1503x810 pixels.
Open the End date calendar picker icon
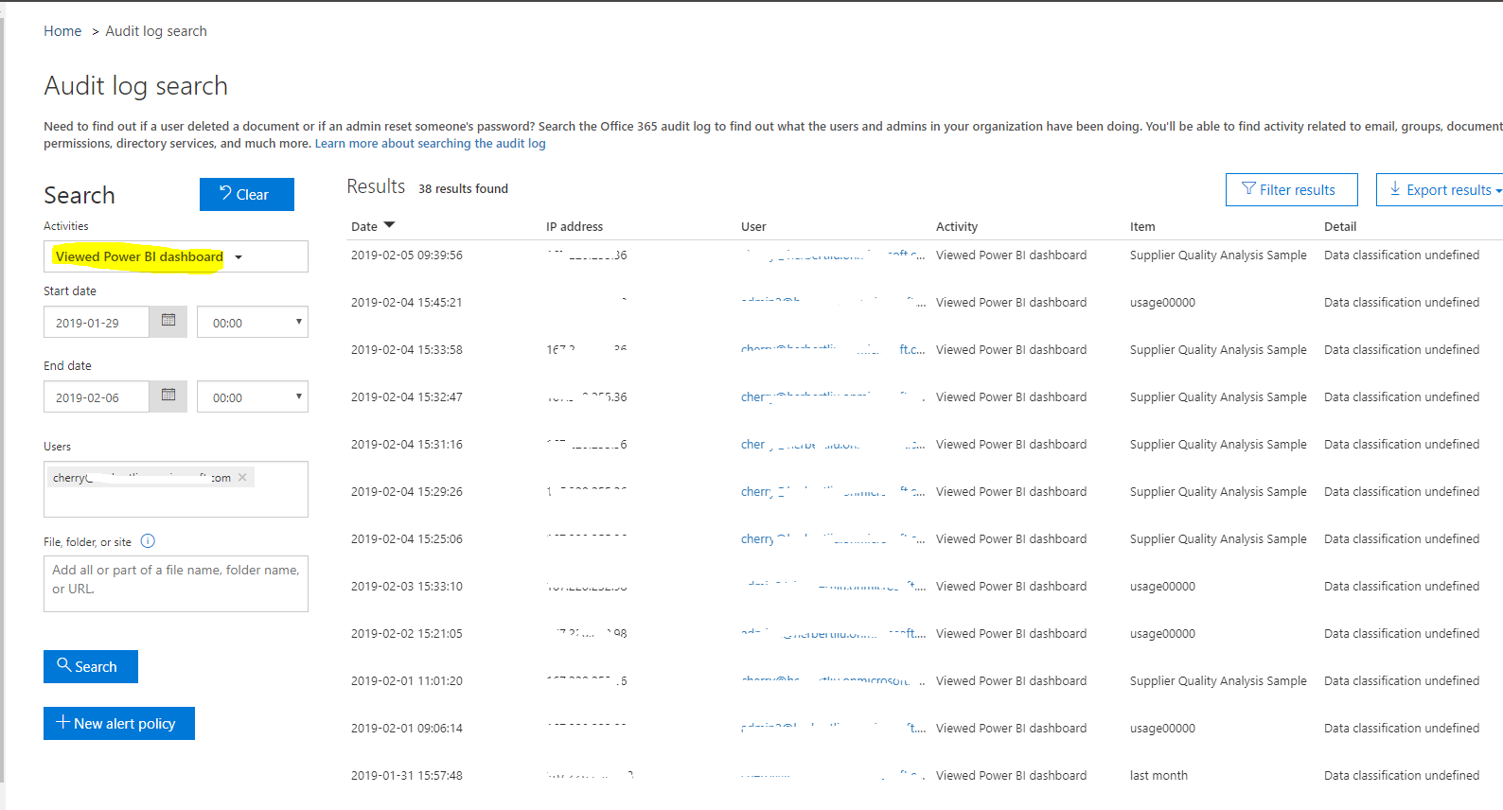tap(168, 396)
